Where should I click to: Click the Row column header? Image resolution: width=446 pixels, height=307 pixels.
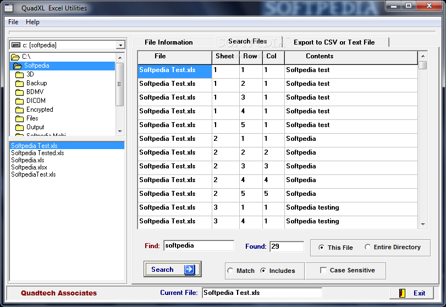coord(251,57)
